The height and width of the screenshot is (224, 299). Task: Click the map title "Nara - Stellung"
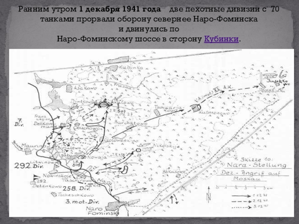click(256, 165)
